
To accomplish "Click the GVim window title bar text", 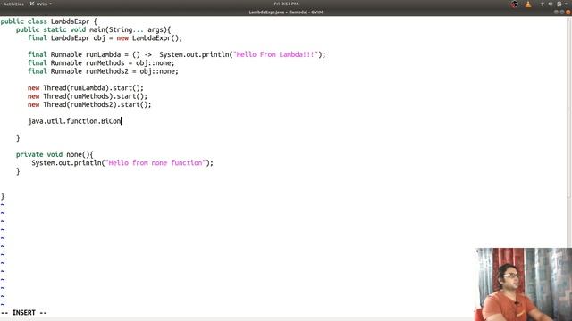I will pos(286,12).
